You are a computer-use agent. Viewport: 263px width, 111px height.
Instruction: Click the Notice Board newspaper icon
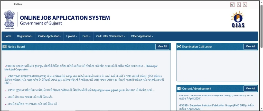(x=5, y=47)
